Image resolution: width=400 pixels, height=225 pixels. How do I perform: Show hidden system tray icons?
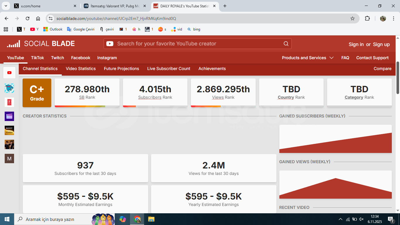340,219
